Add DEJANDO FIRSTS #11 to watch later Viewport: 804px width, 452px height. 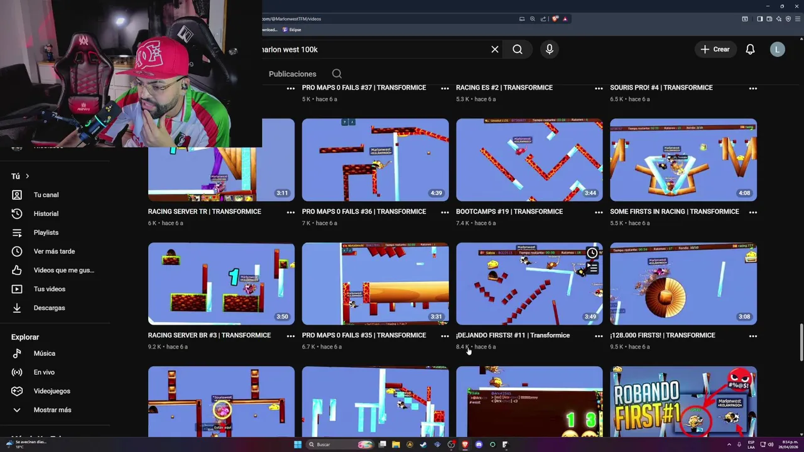click(x=592, y=253)
